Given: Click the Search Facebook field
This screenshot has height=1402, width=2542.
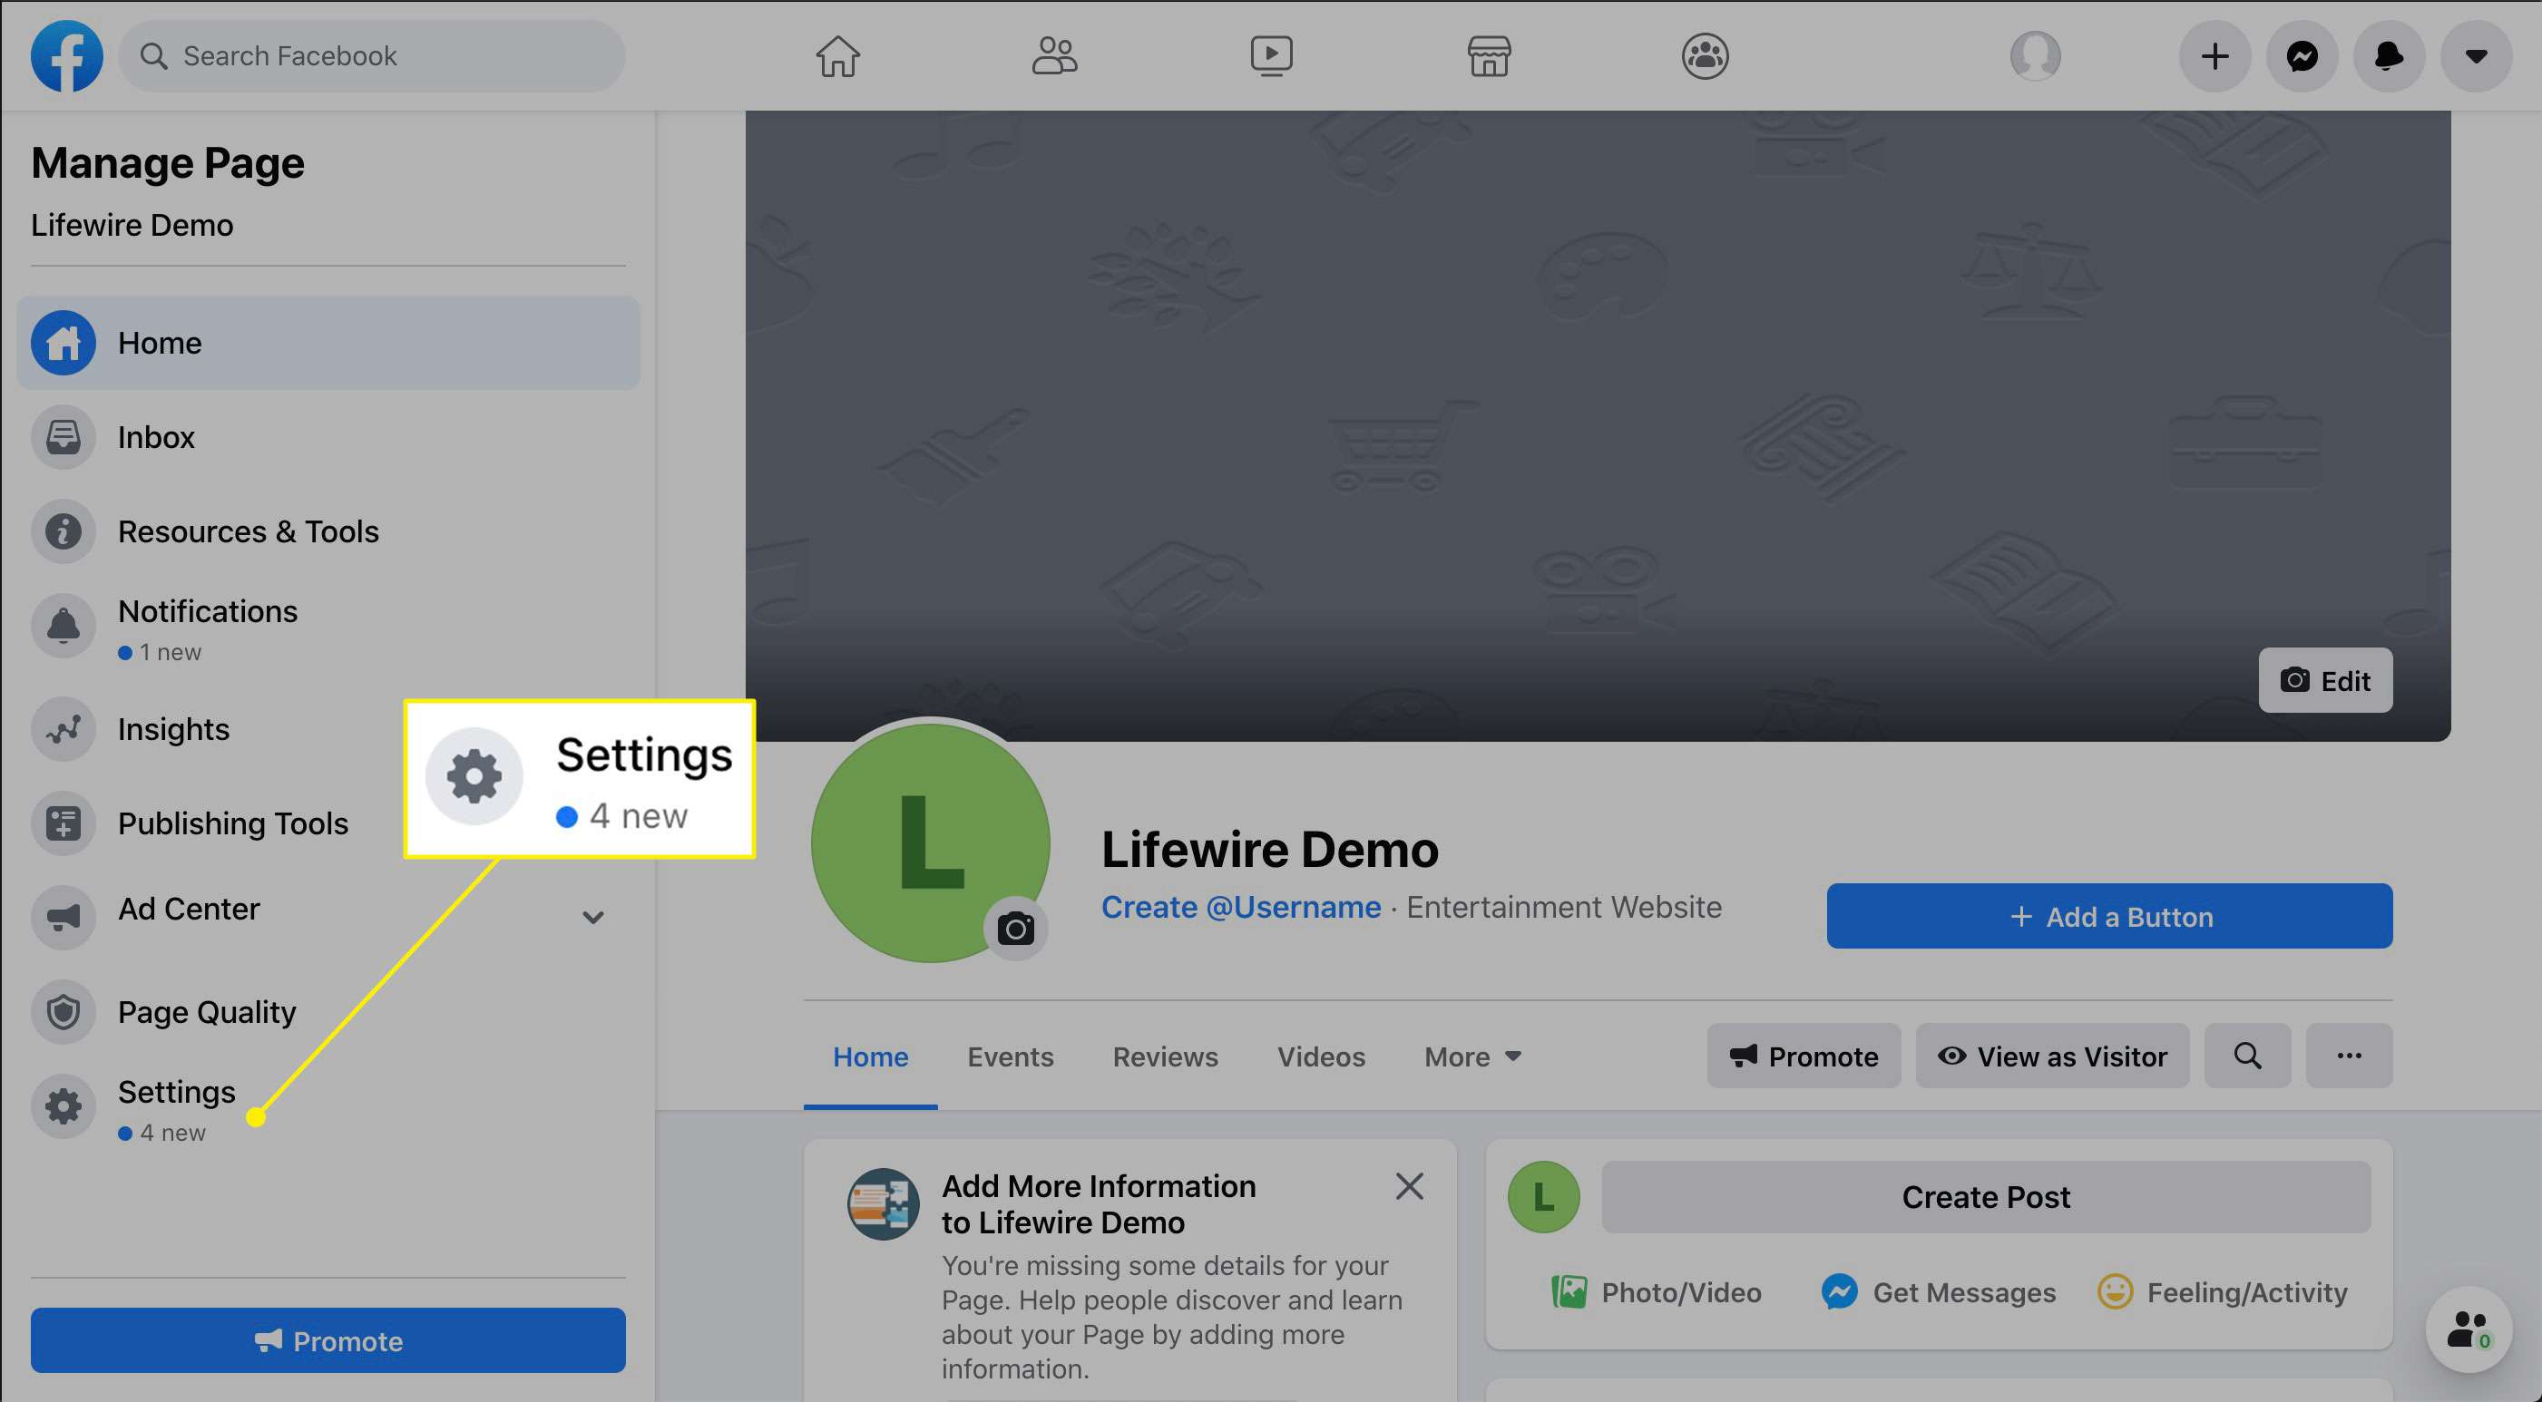Looking at the screenshot, I should click(x=371, y=56).
